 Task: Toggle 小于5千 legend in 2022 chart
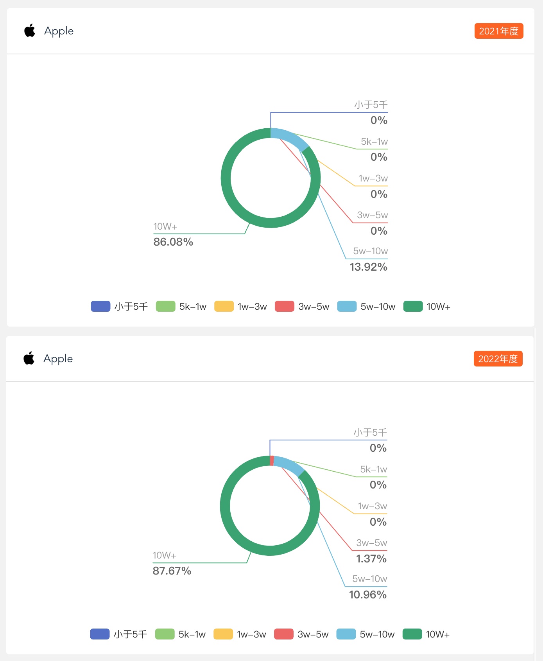tap(118, 634)
